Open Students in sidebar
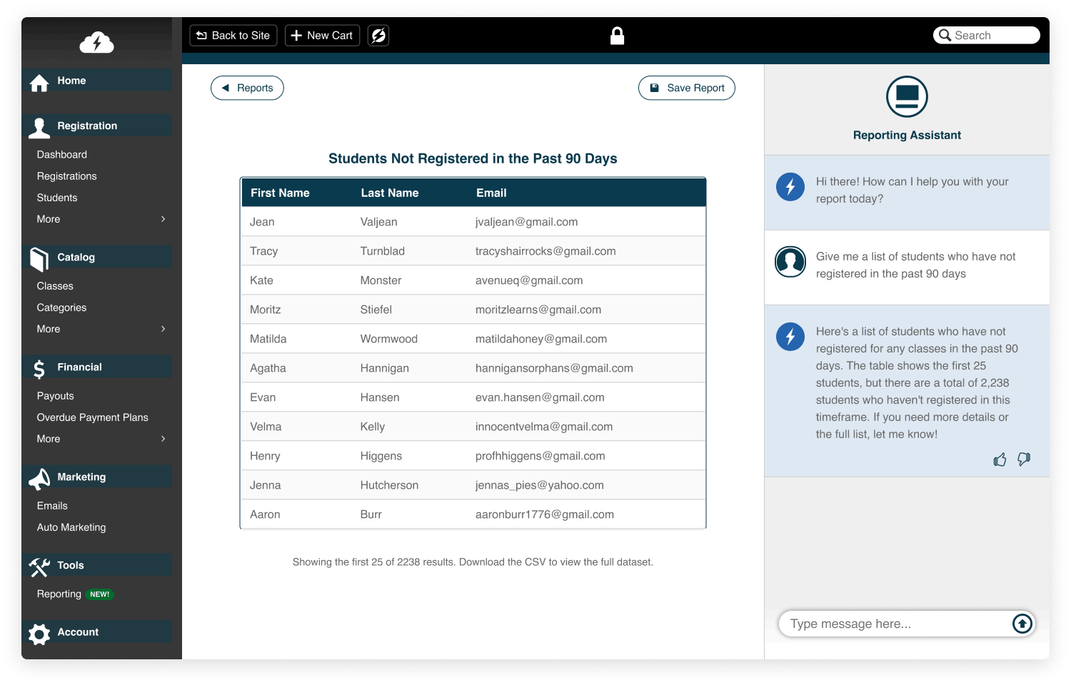The width and height of the screenshot is (1071, 685). pyautogui.click(x=57, y=198)
